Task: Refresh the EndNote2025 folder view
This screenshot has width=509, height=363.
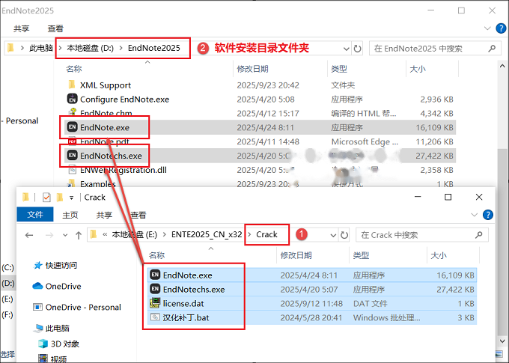Action: (x=357, y=49)
